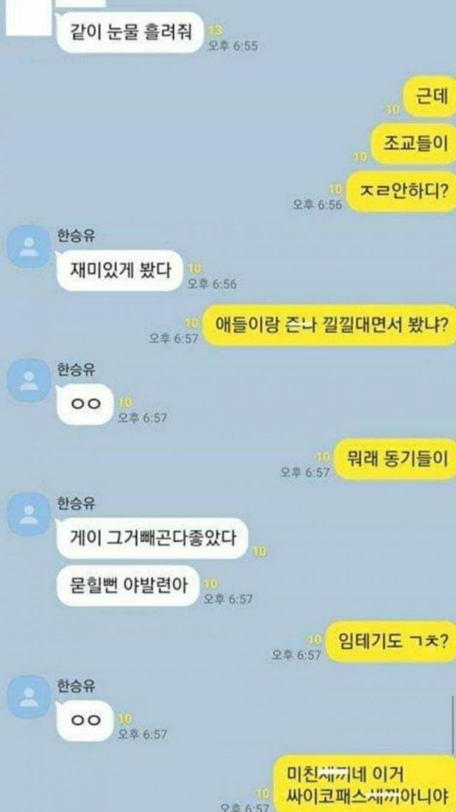
Task: Click name '한승유' above '게이 그거빼곤다좋았다'
Action: tap(76, 503)
